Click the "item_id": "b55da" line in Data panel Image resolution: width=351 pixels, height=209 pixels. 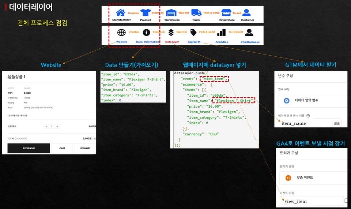120,74
